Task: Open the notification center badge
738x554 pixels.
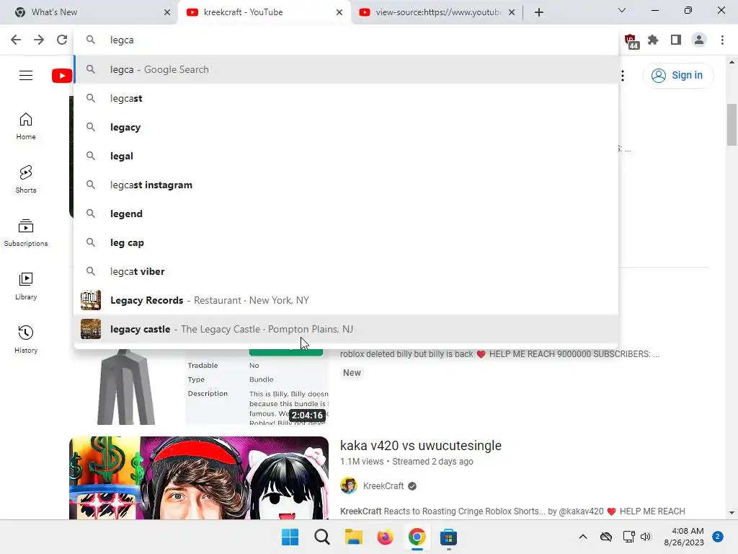Action: (718, 537)
